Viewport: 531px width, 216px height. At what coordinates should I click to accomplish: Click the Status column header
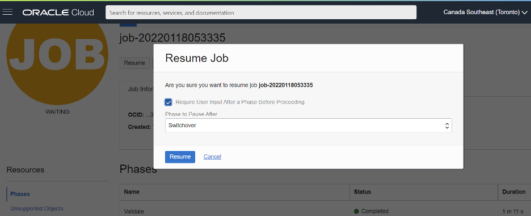pos(363,192)
